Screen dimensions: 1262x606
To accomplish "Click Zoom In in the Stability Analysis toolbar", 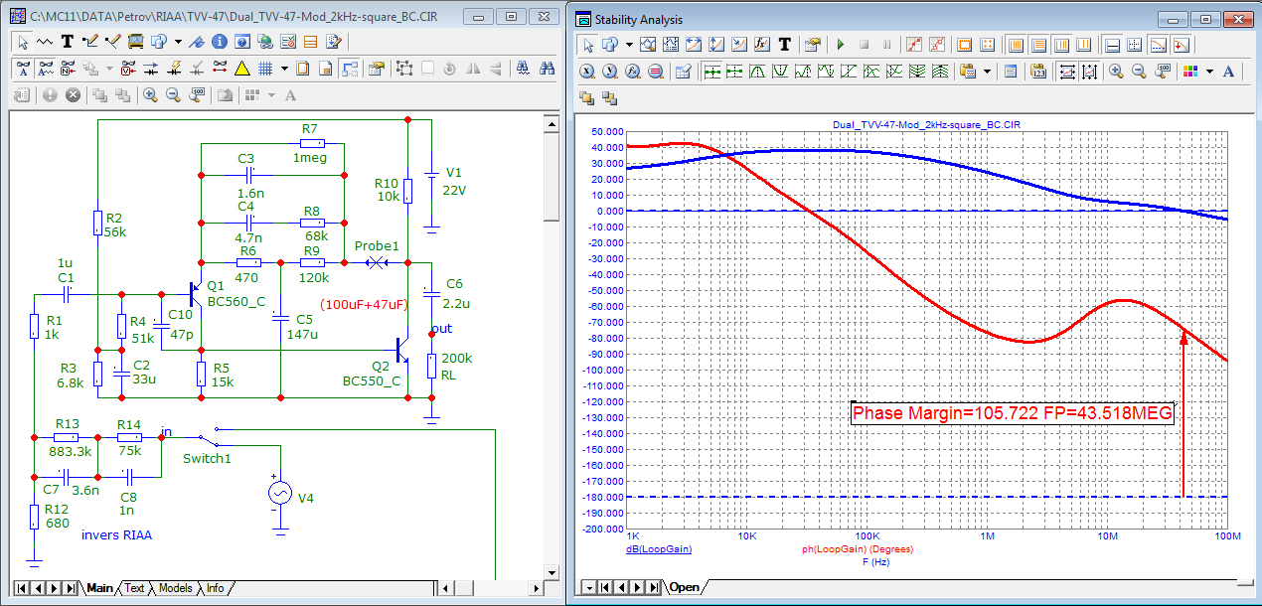I will point(1116,72).
